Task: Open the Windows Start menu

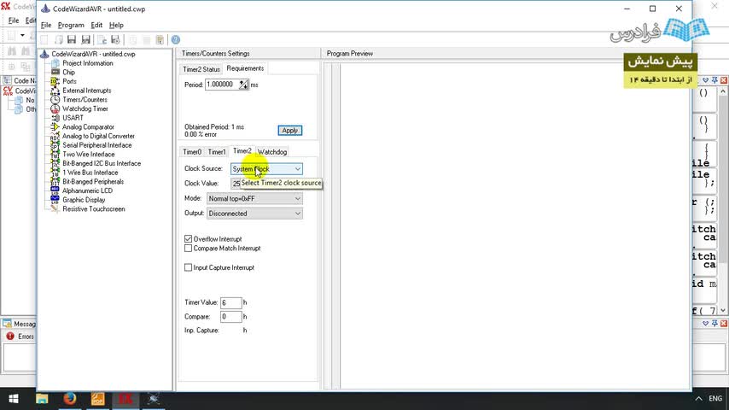Action: 14,399
